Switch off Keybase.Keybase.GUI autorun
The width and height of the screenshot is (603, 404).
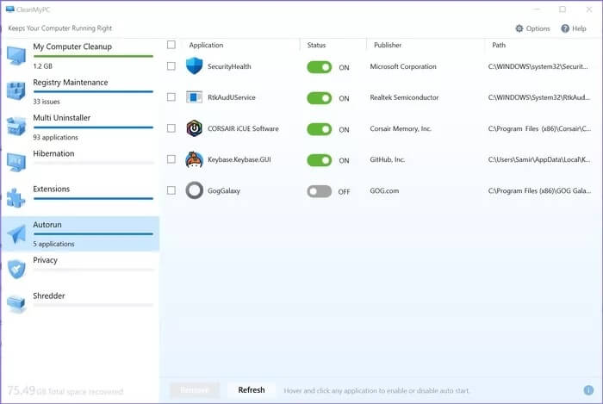(320, 160)
